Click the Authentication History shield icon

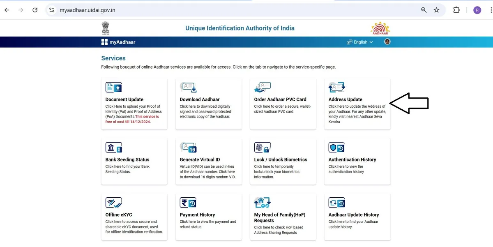click(337, 148)
